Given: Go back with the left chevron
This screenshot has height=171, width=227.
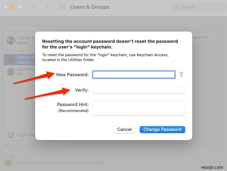Looking at the screenshot, I should 35,7.
